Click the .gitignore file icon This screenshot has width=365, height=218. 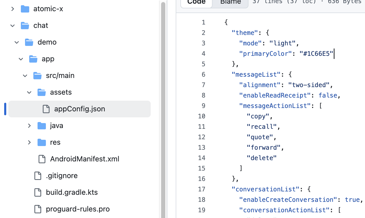point(38,176)
